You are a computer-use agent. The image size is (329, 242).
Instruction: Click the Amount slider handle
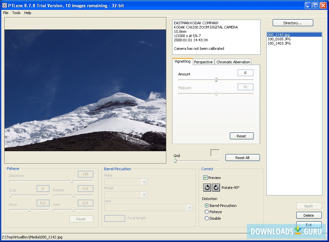coord(216,79)
